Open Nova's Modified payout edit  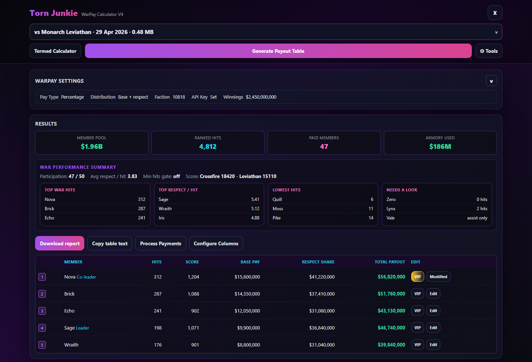click(x=438, y=277)
